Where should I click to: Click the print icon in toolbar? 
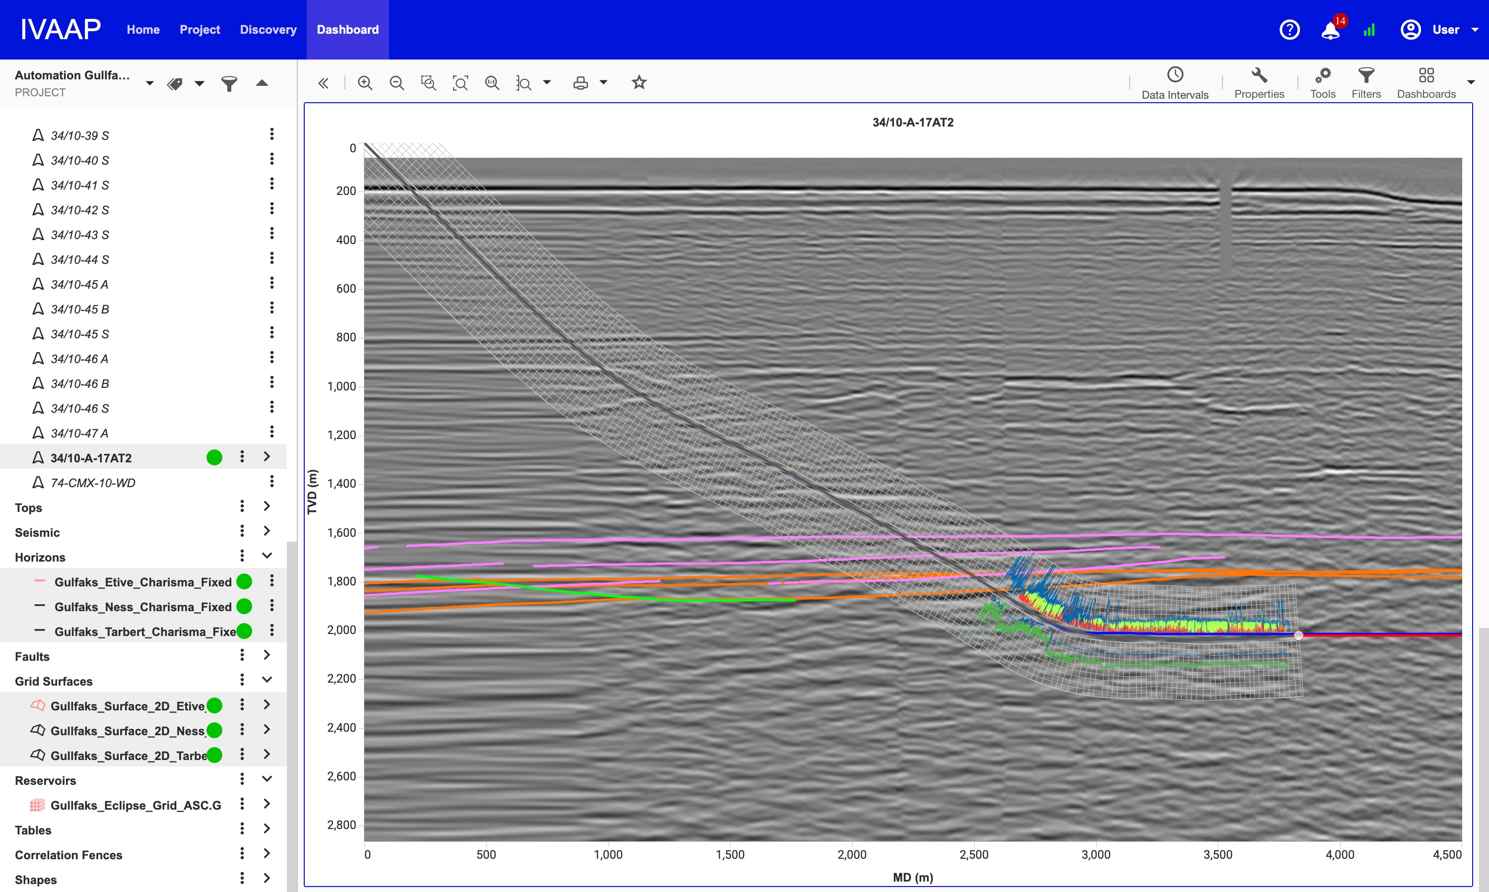[580, 83]
